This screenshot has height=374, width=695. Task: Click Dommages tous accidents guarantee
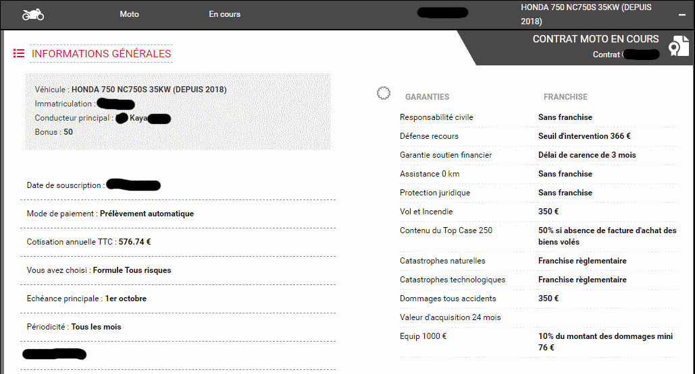pyautogui.click(x=448, y=299)
